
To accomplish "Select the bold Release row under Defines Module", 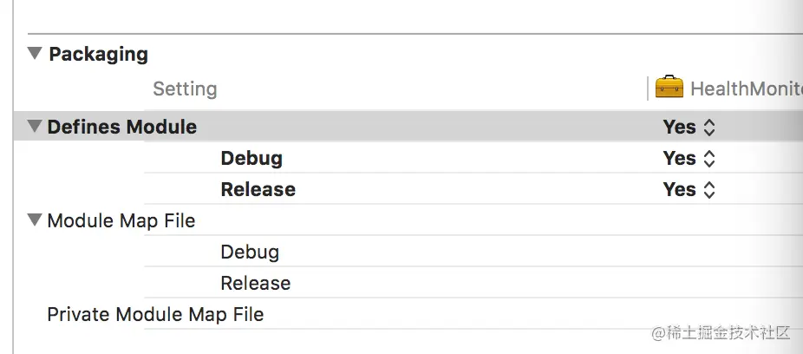I will point(473,189).
